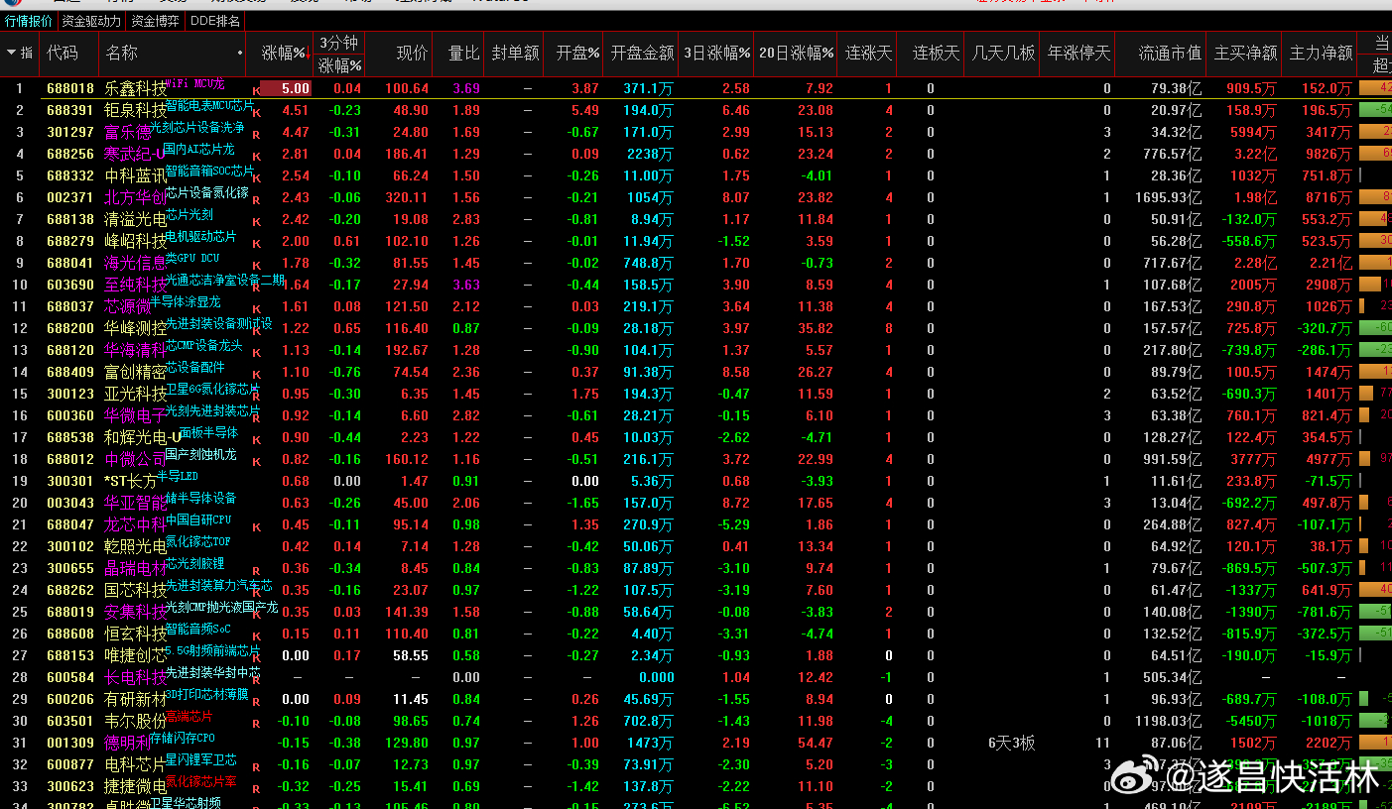Select stock code 300655
Image resolution: width=1392 pixels, height=809 pixels.
tap(70, 568)
